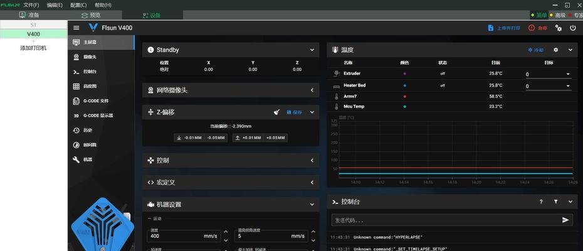
Task: Open the hamburger navigation menu
Action: point(76,28)
